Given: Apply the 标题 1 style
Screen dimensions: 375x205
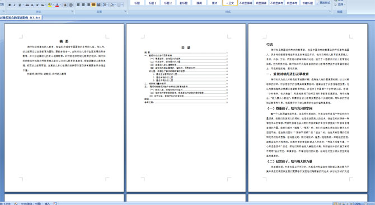Looking at the screenshot, I should point(152,3).
